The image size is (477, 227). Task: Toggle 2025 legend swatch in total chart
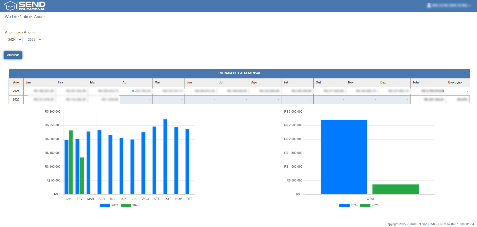click(x=365, y=205)
